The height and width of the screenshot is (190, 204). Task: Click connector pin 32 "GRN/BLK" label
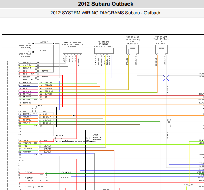click(x=47, y=120)
